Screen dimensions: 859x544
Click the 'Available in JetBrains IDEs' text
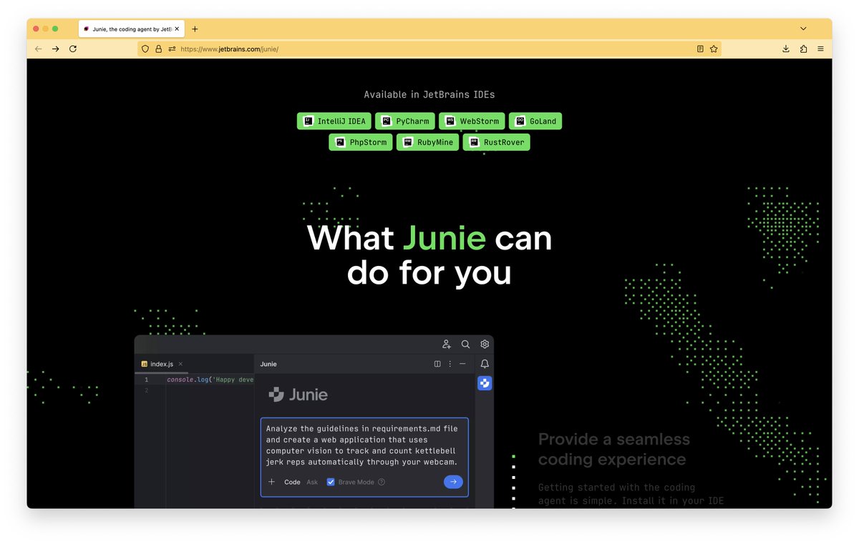[x=429, y=94]
